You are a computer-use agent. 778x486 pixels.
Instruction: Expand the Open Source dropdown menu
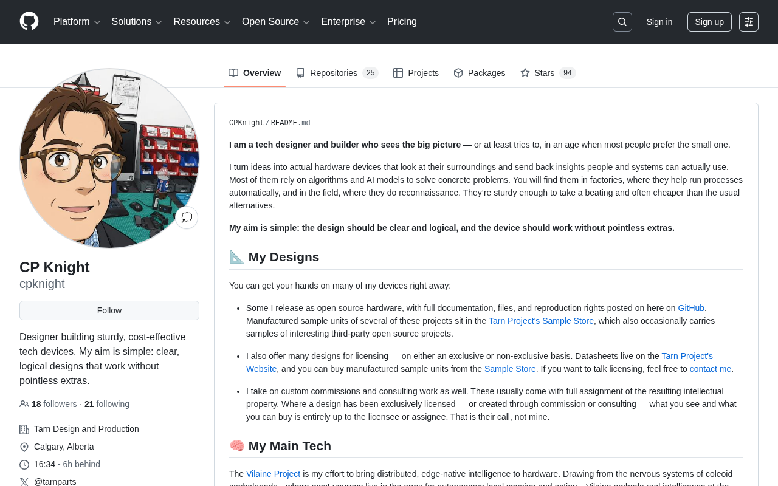(x=276, y=22)
